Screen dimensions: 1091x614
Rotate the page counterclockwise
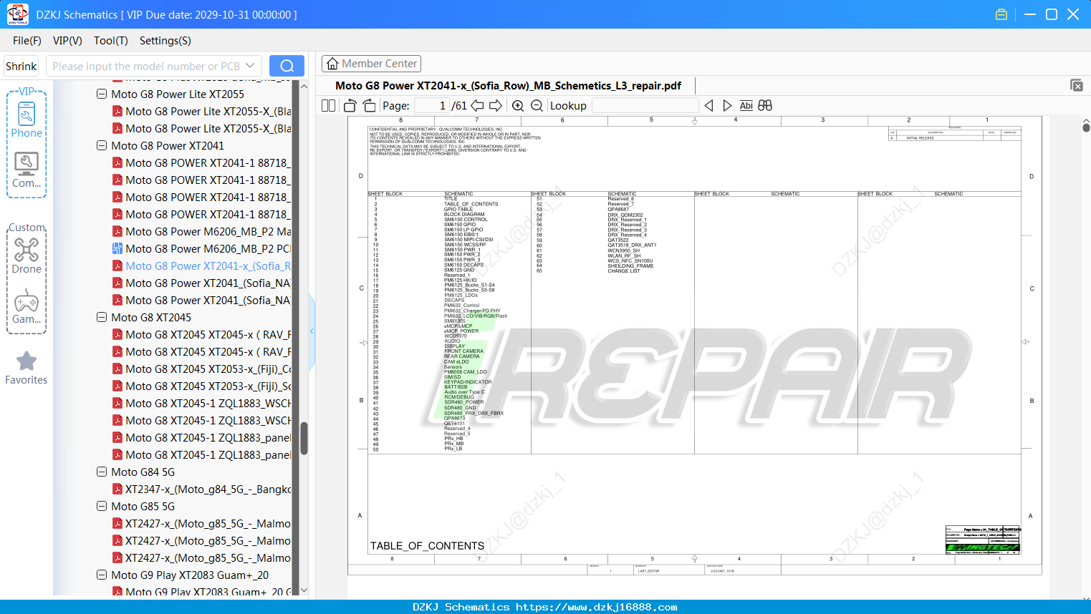coord(350,105)
